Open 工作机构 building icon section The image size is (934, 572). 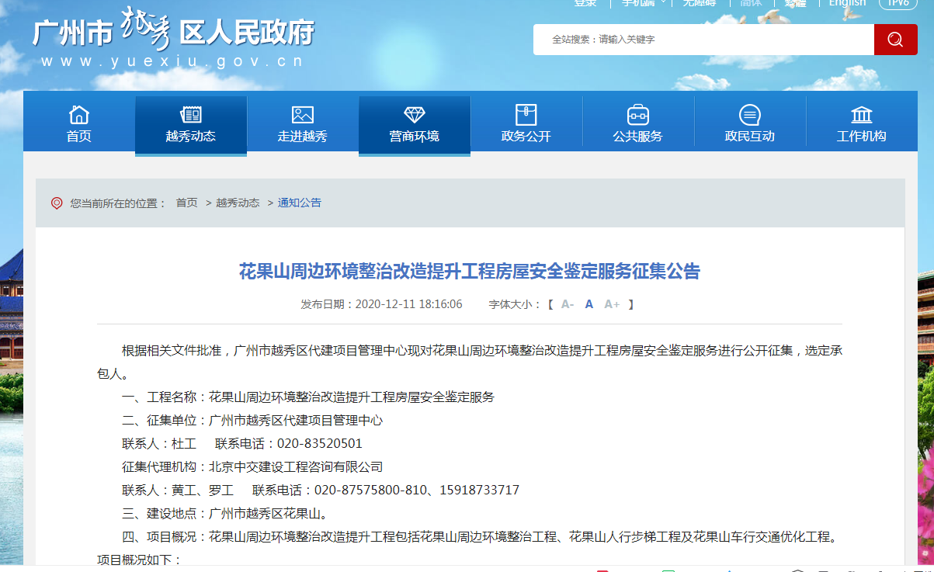[x=861, y=116]
